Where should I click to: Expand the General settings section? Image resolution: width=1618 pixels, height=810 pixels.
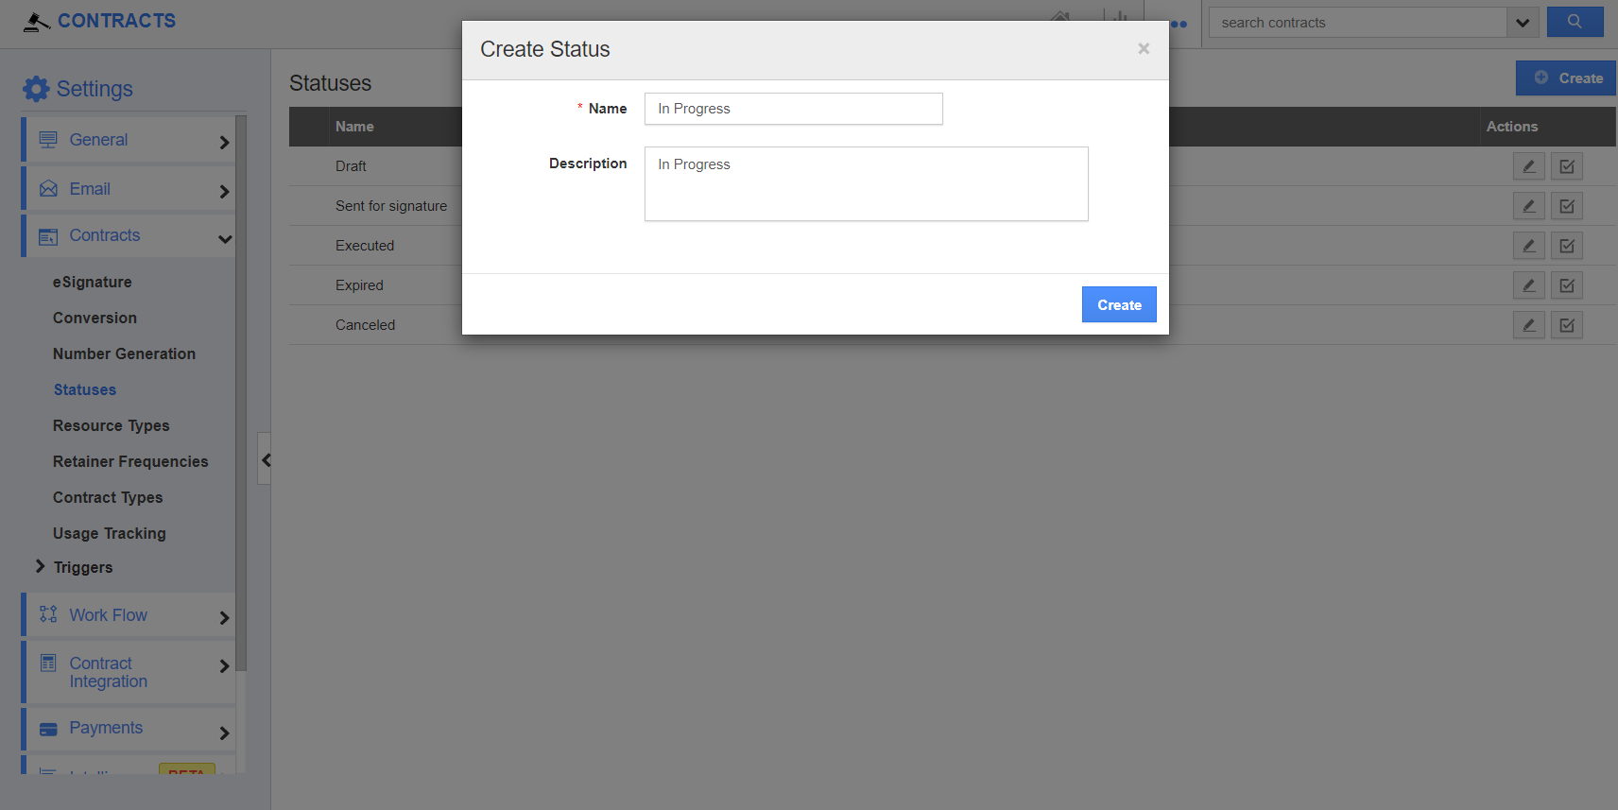tap(224, 142)
